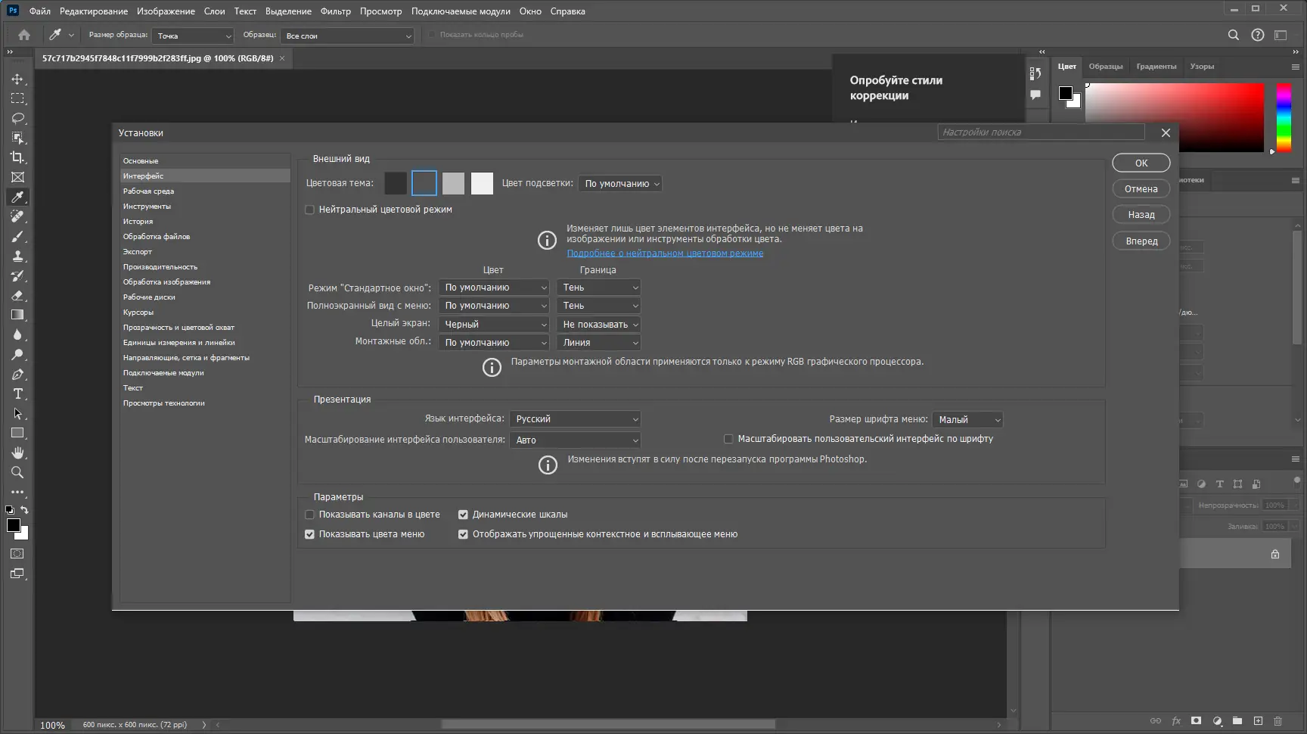Open Монтажные обл. border dropdown (Линия)
Image resolution: width=1307 pixels, height=734 pixels.
point(599,343)
